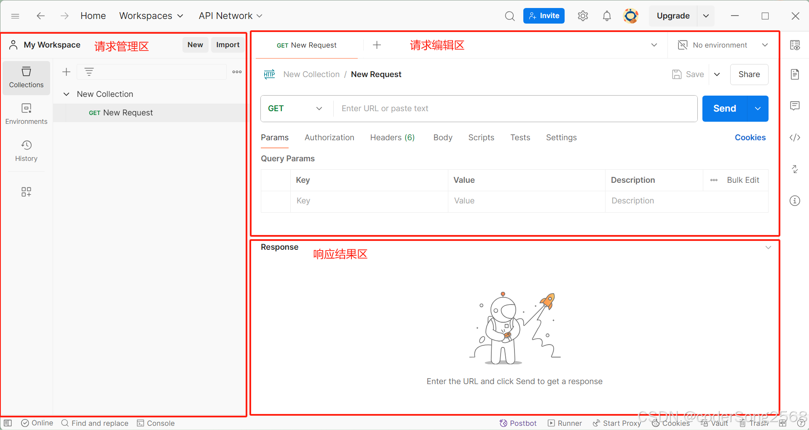Open settings gear in the header
This screenshot has width=809, height=430.
click(x=583, y=16)
